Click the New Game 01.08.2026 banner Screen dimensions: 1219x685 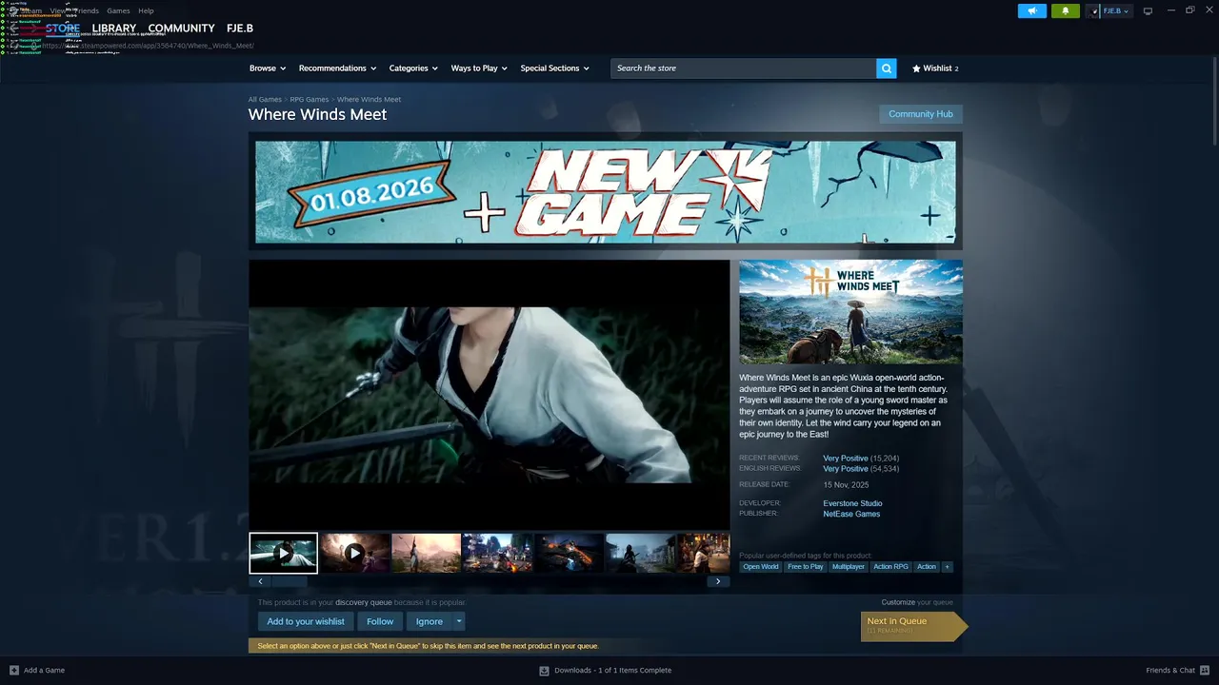pyautogui.click(x=606, y=192)
